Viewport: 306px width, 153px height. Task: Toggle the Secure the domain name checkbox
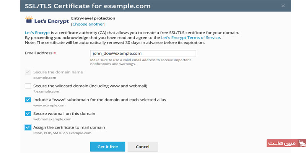(28, 72)
